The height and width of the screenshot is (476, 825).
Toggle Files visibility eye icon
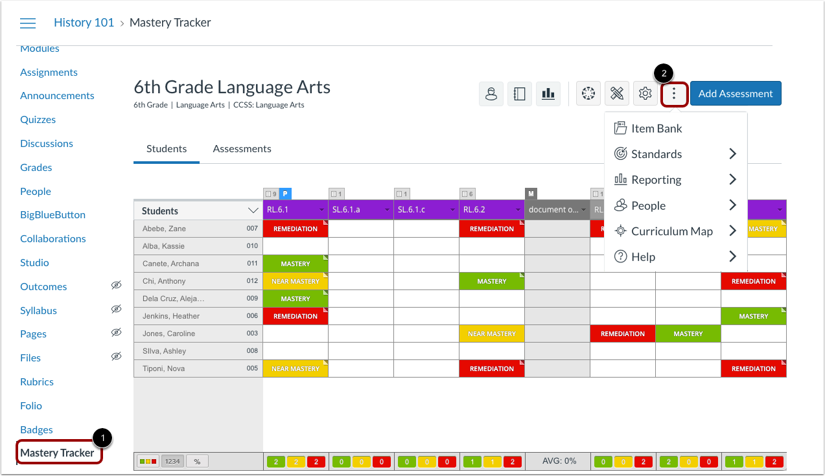pyautogui.click(x=116, y=356)
